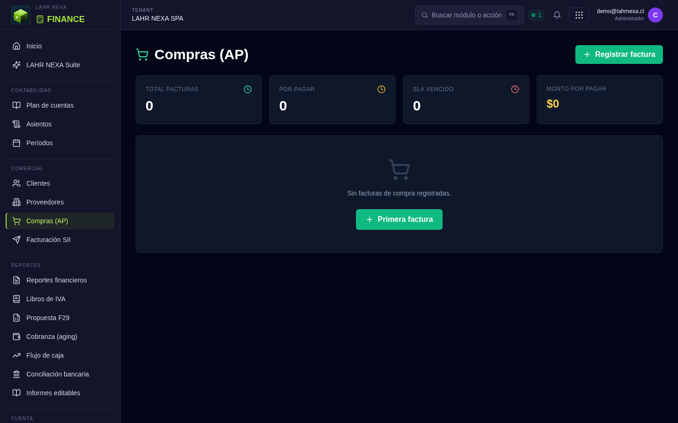Click the green cart icon beside page title

coord(142,55)
